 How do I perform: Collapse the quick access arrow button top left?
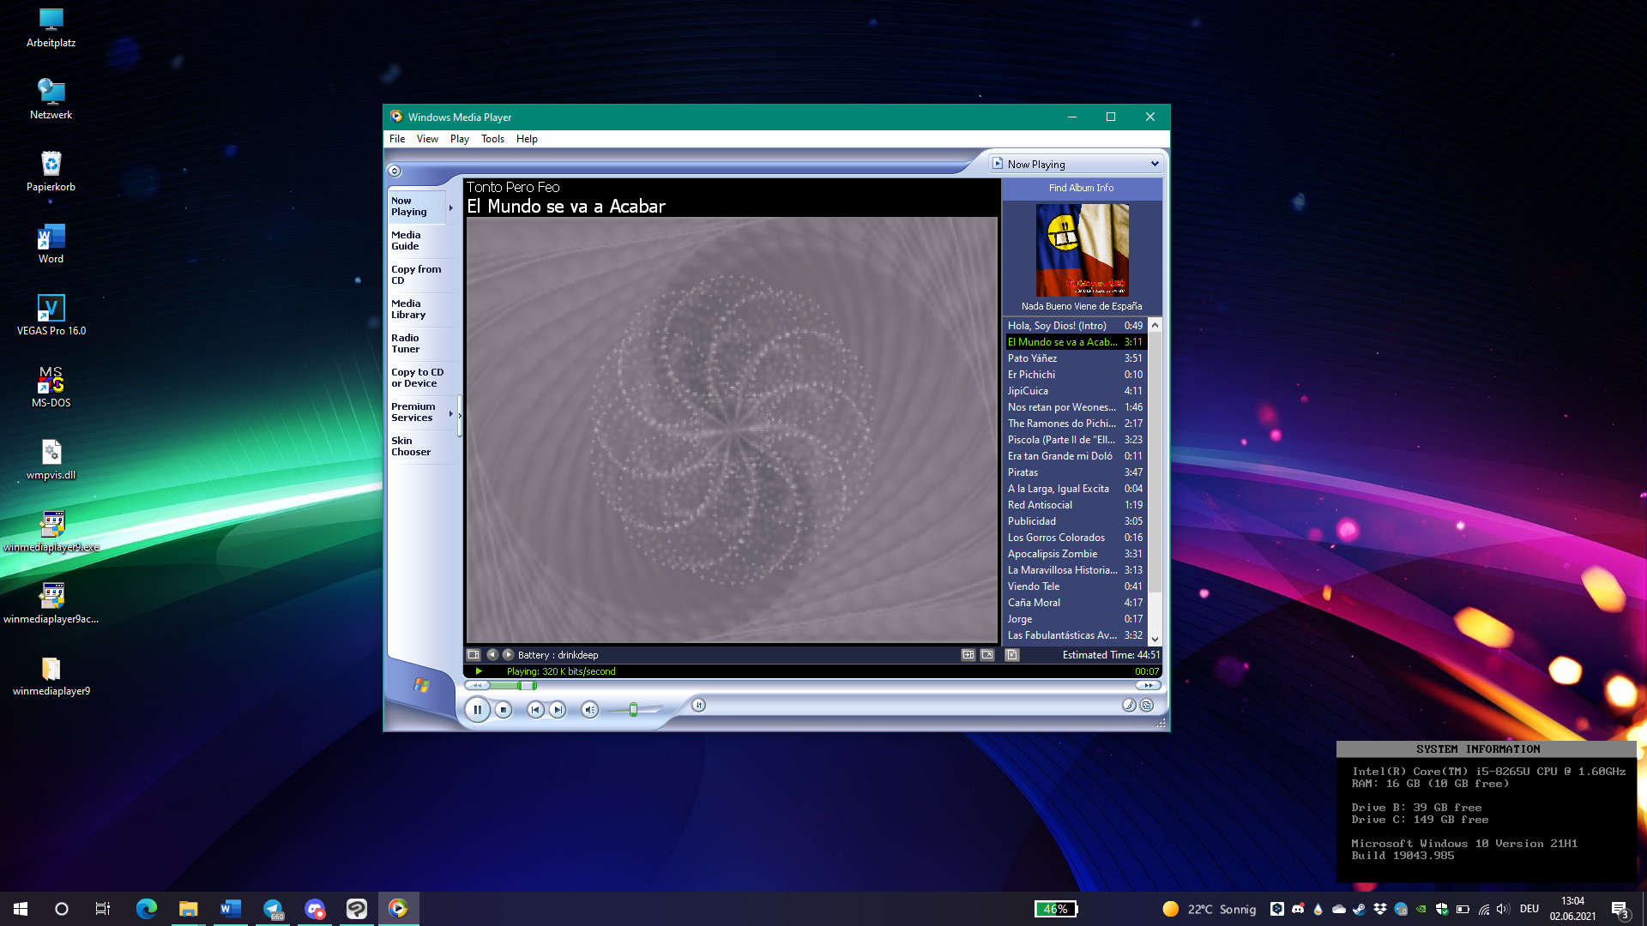[395, 171]
